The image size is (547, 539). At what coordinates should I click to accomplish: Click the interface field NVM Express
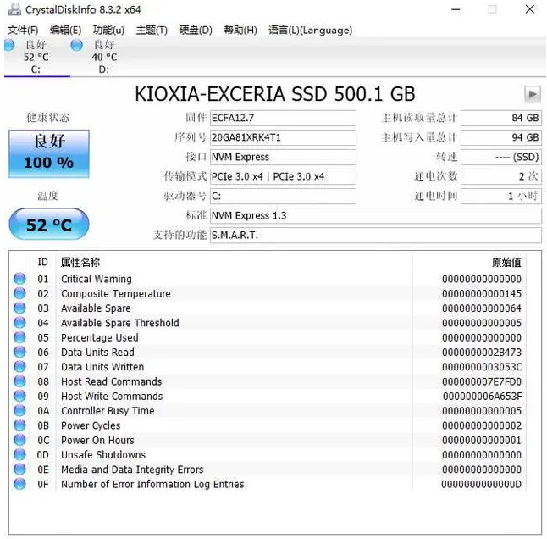tap(283, 157)
